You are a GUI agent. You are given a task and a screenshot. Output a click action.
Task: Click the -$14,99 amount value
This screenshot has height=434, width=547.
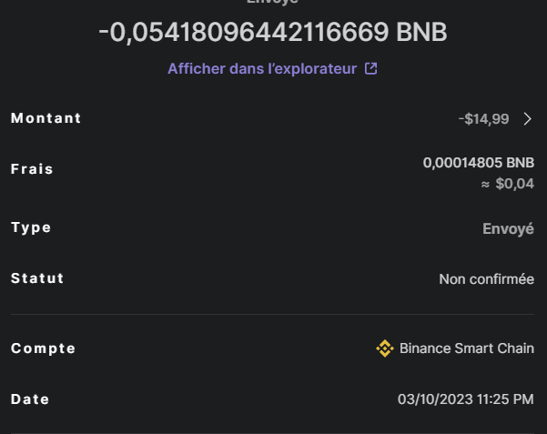point(484,119)
